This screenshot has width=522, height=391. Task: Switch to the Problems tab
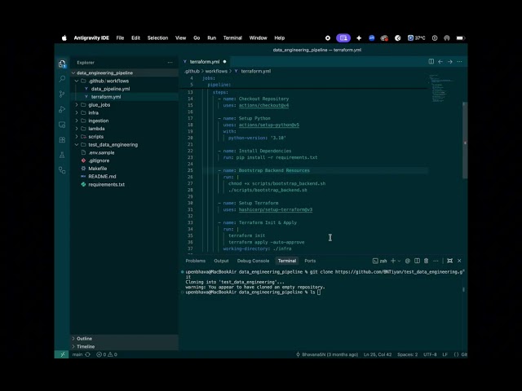pyautogui.click(x=196, y=261)
